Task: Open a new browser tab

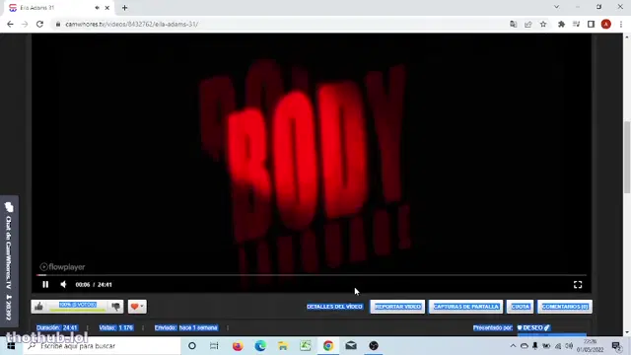Action: pyautogui.click(x=125, y=8)
